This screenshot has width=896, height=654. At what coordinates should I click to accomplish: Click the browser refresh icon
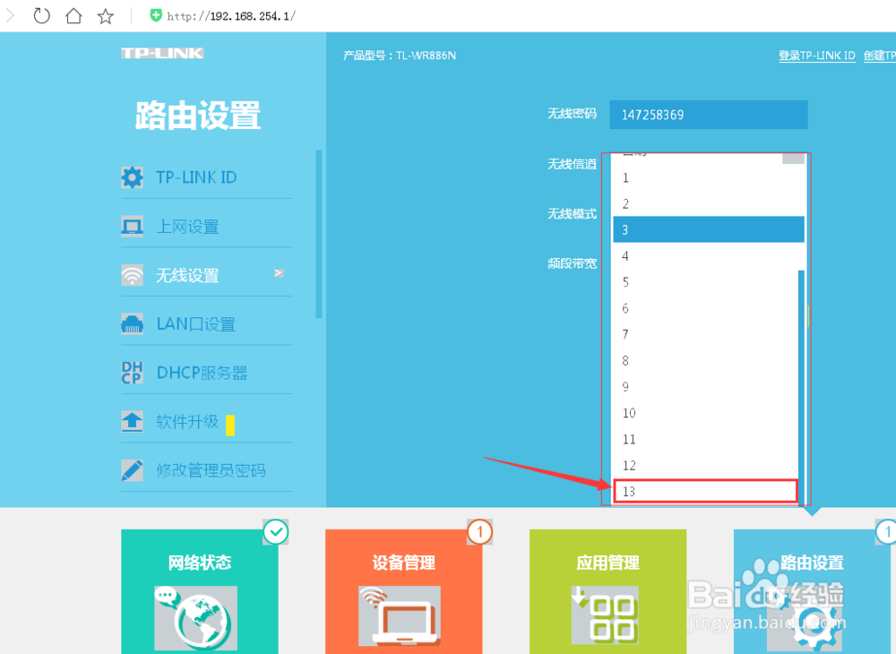[41, 15]
